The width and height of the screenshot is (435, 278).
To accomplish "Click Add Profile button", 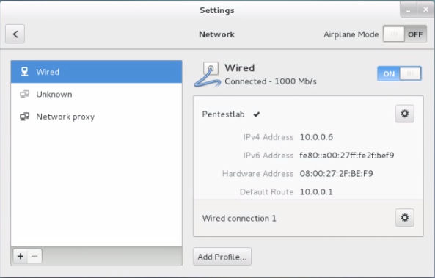I will pyautogui.click(x=222, y=257).
